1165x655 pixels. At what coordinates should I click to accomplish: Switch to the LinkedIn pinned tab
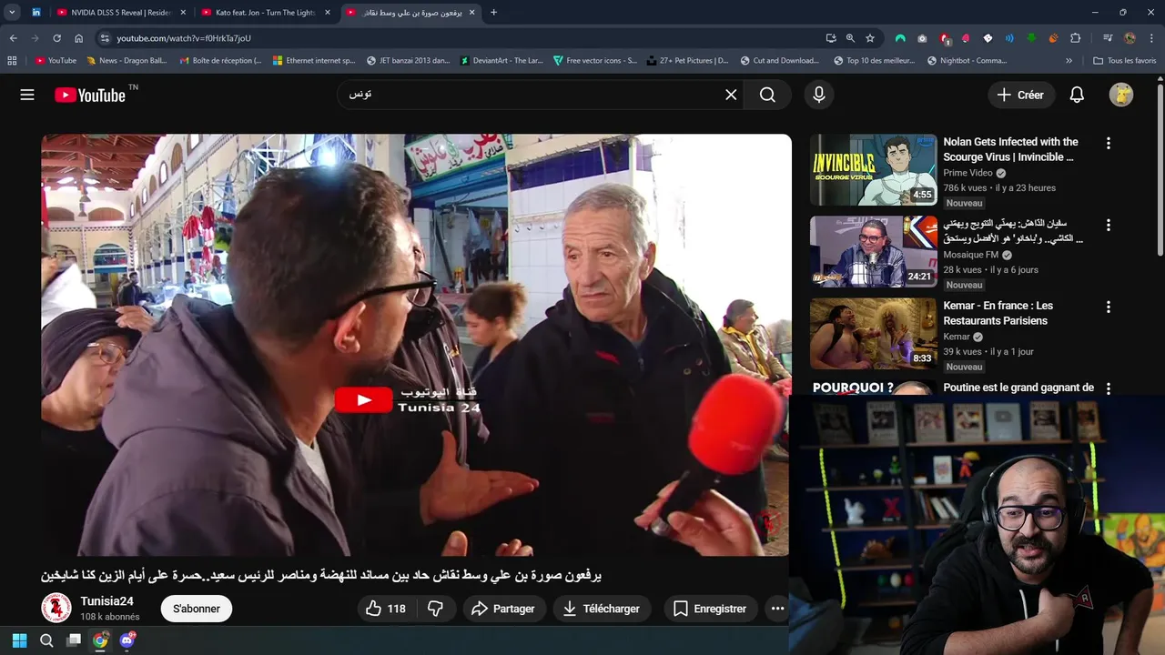coord(36,13)
